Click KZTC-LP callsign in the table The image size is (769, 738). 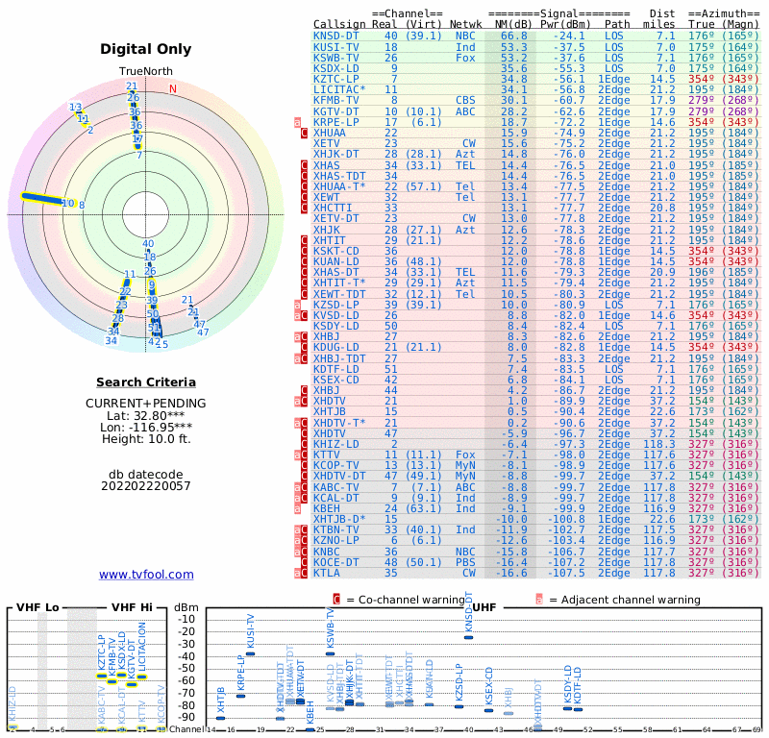click(x=335, y=80)
